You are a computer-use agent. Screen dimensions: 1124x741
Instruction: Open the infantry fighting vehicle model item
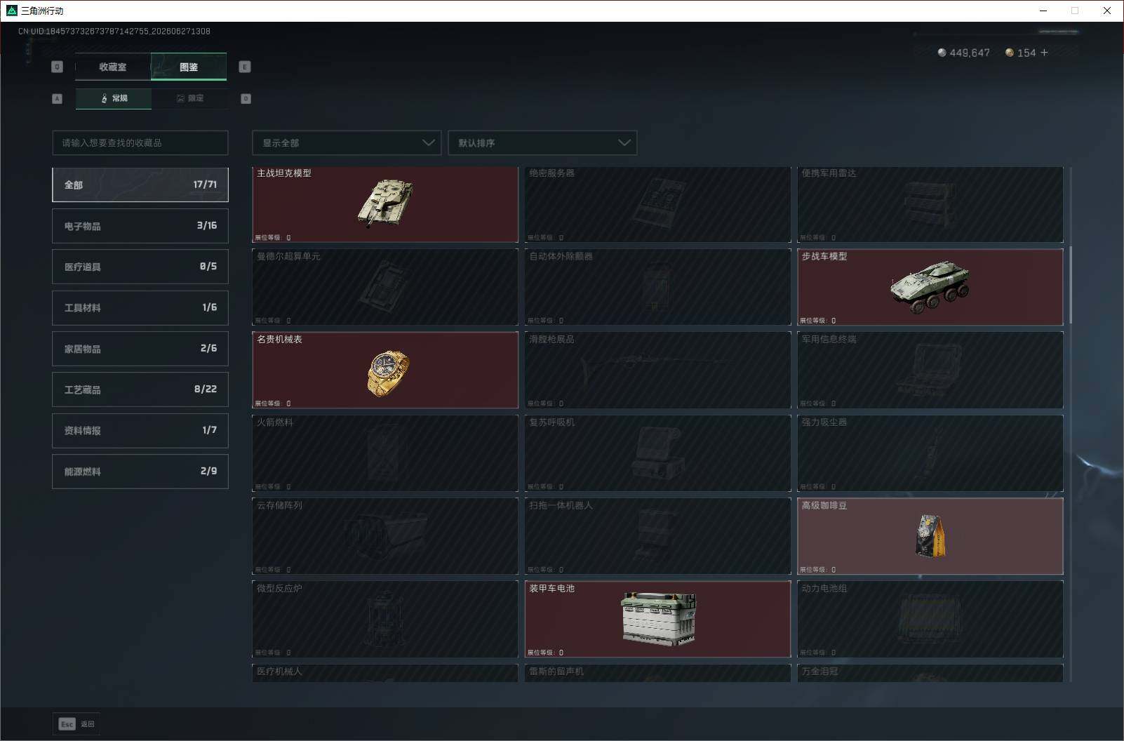tap(930, 287)
